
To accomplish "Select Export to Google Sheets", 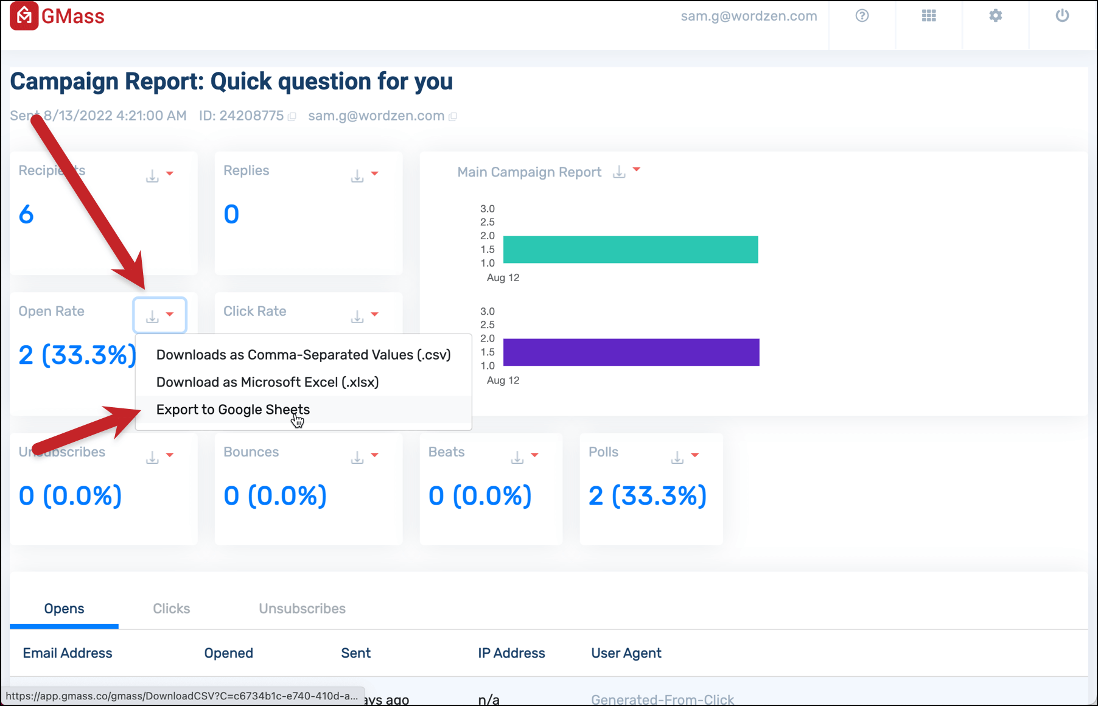I will (x=303, y=410).
